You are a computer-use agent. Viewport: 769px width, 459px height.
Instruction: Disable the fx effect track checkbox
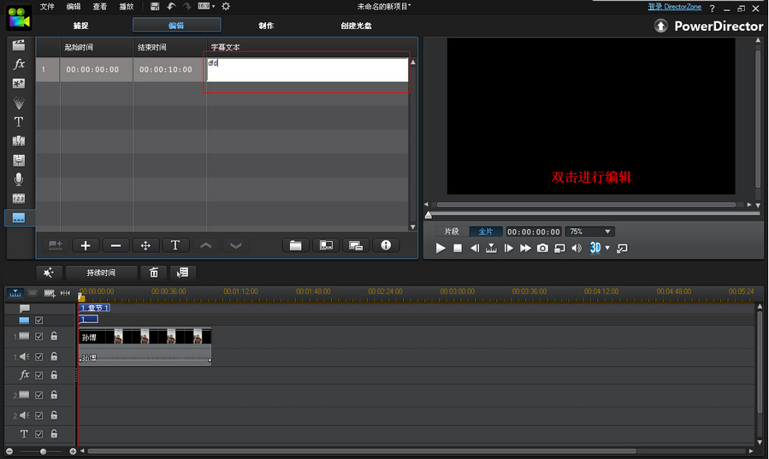(x=39, y=375)
